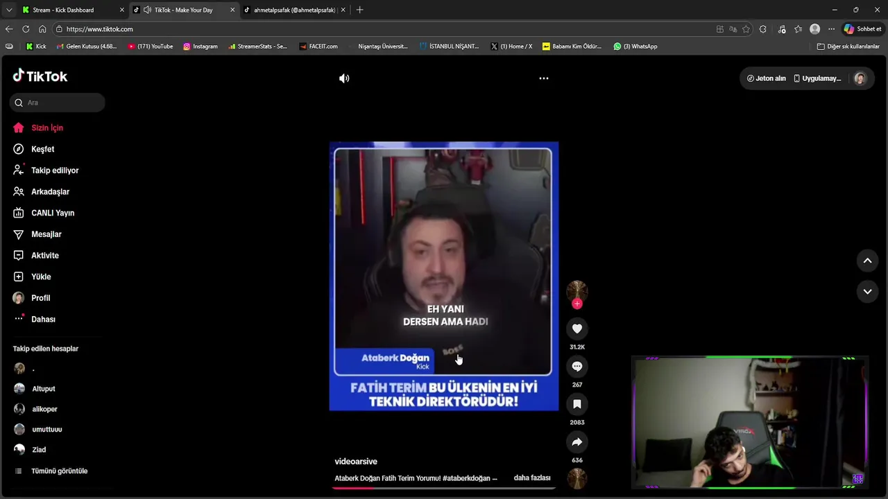Close the TikTok - Make Your Day tab
The width and height of the screenshot is (888, 499).
pyautogui.click(x=232, y=10)
